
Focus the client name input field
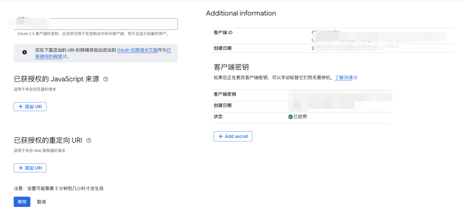(x=96, y=24)
